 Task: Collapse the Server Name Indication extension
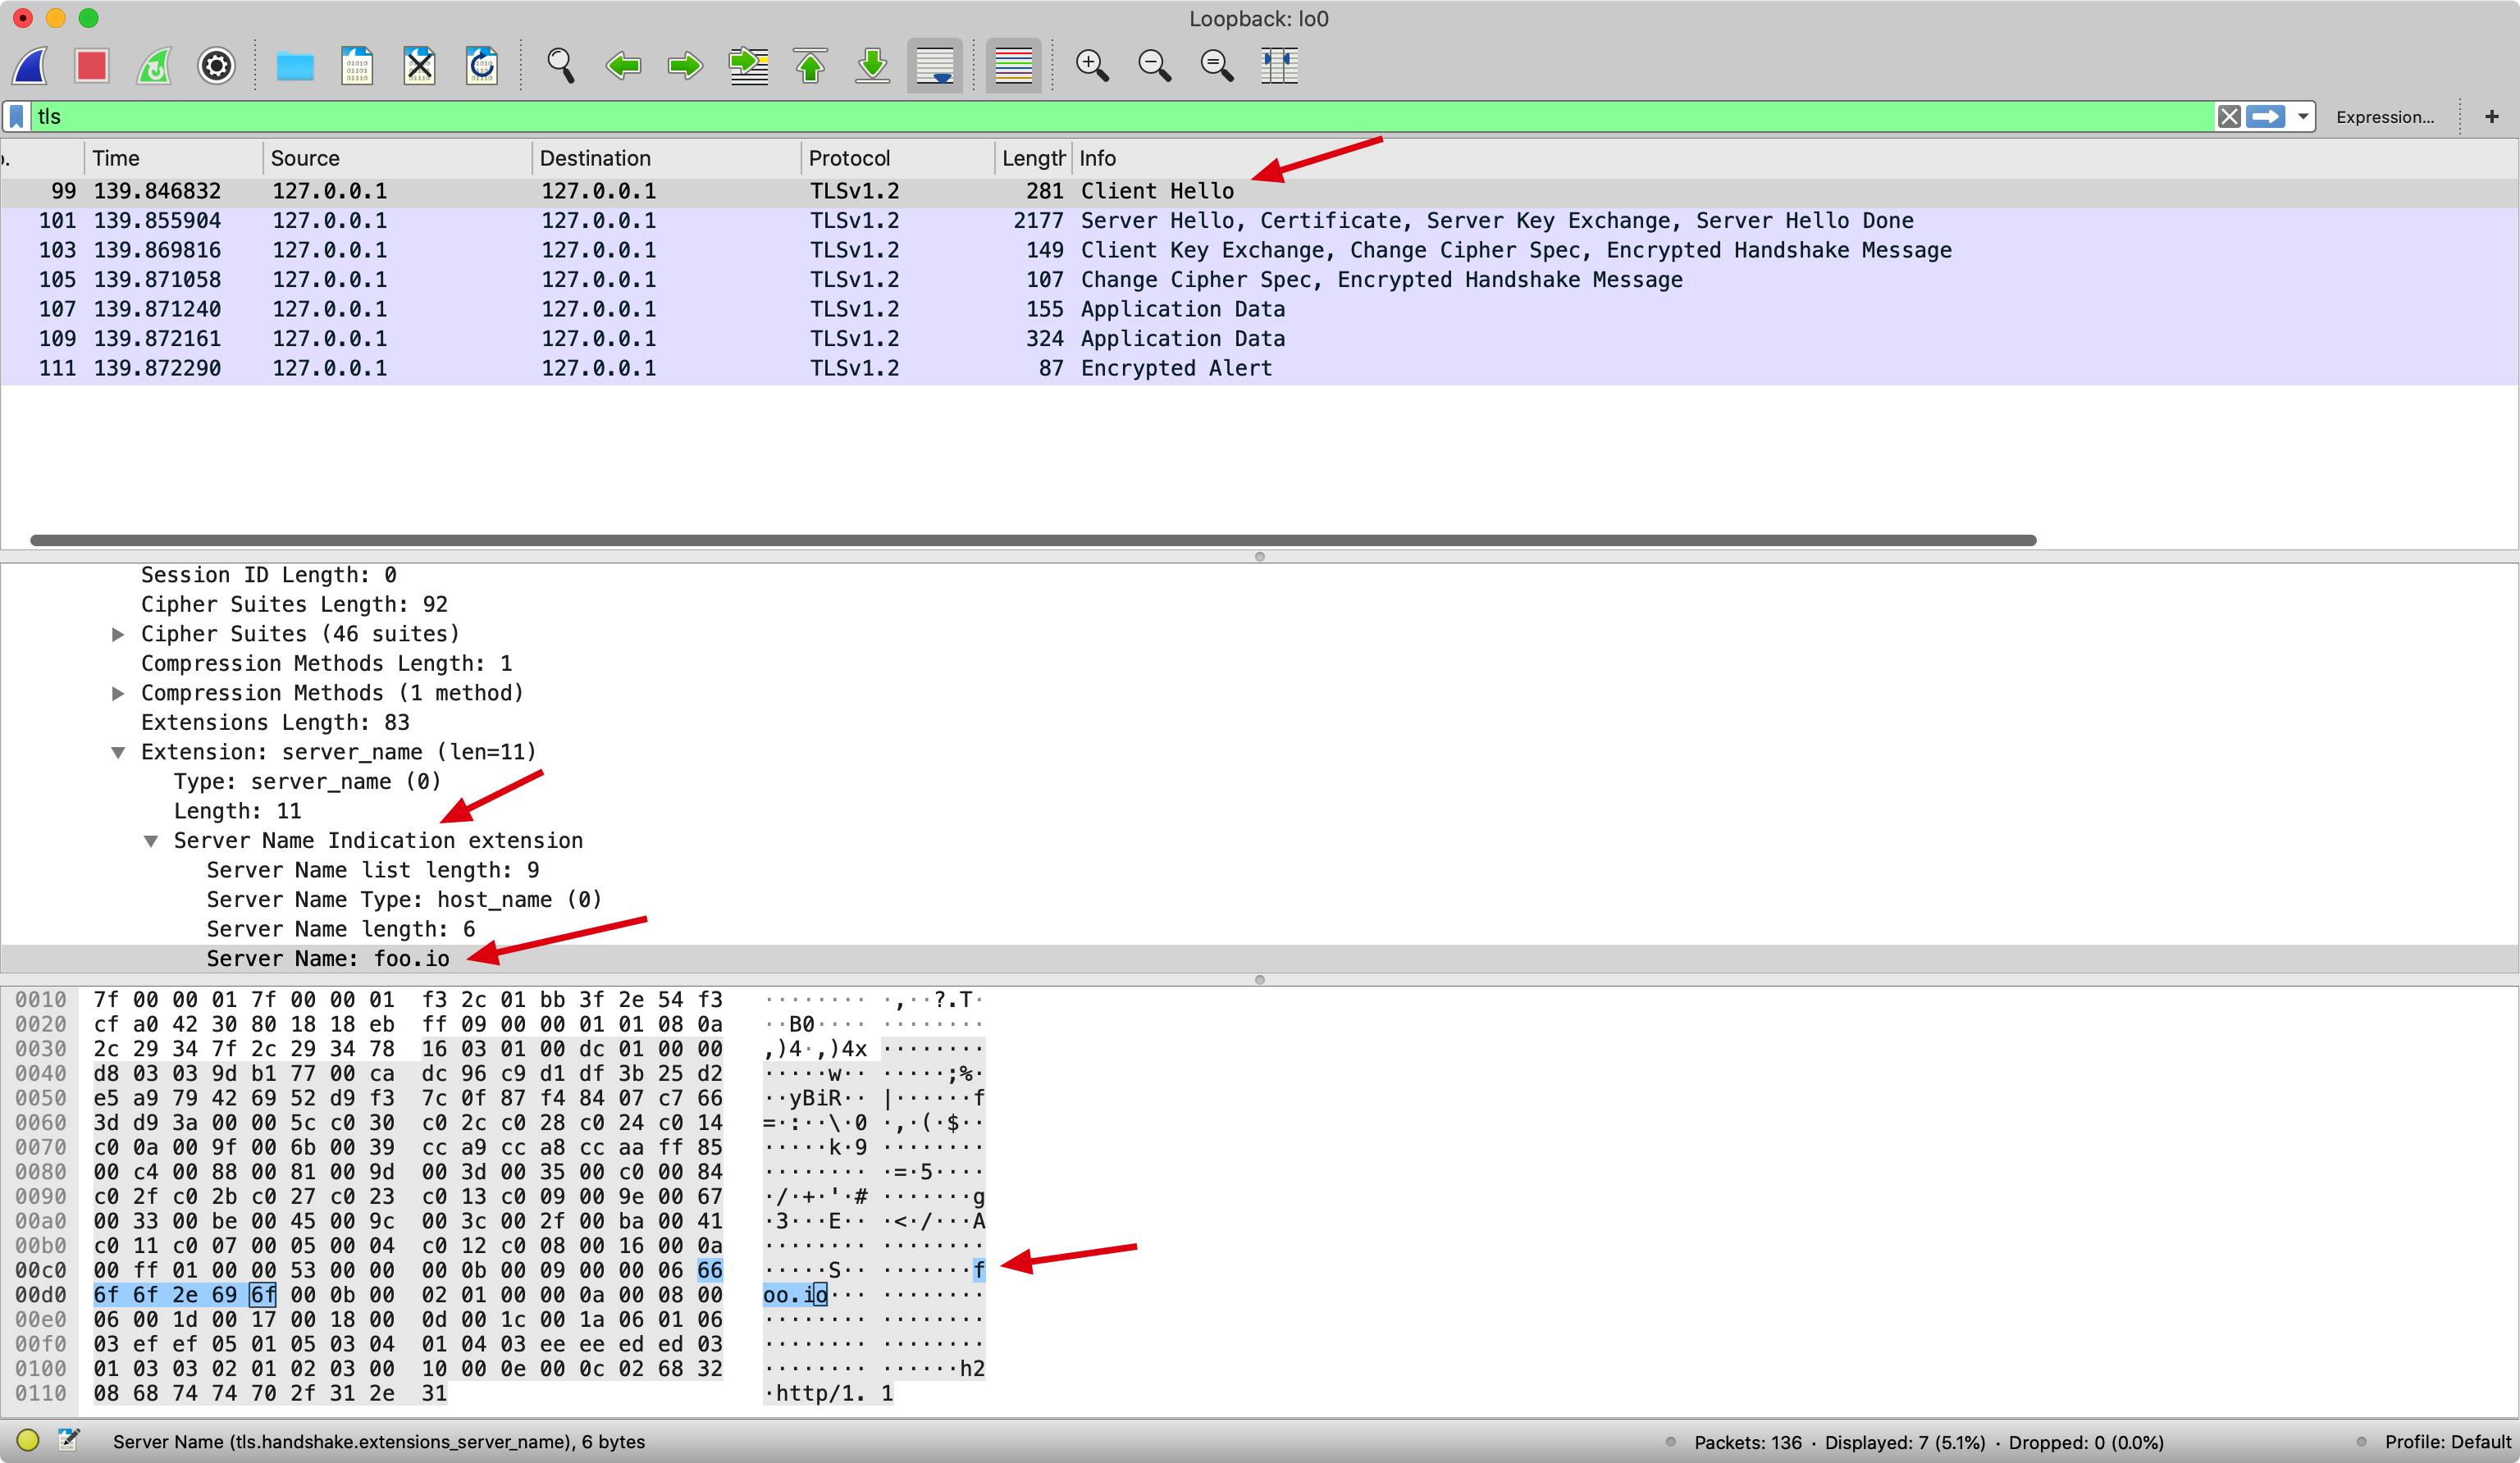click(151, 841)
